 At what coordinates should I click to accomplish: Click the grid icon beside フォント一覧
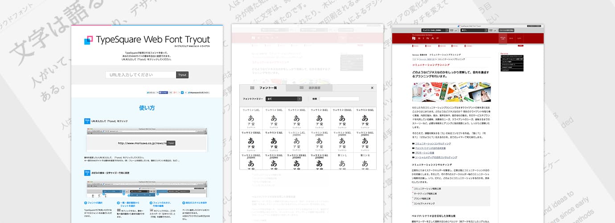click(252, 88)
